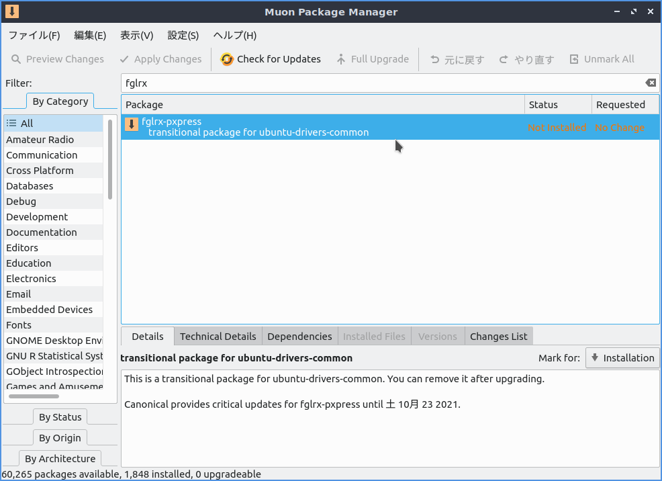Image resolution: width=662 pixels, height=481 pixels.
Task: Sort by the Status column header
Action: (x=558, y=104)
